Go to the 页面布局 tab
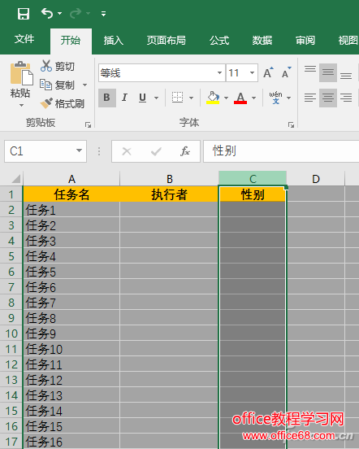Image resolution: width=359 pixels, height=449 pixels. tap(167, 41)
